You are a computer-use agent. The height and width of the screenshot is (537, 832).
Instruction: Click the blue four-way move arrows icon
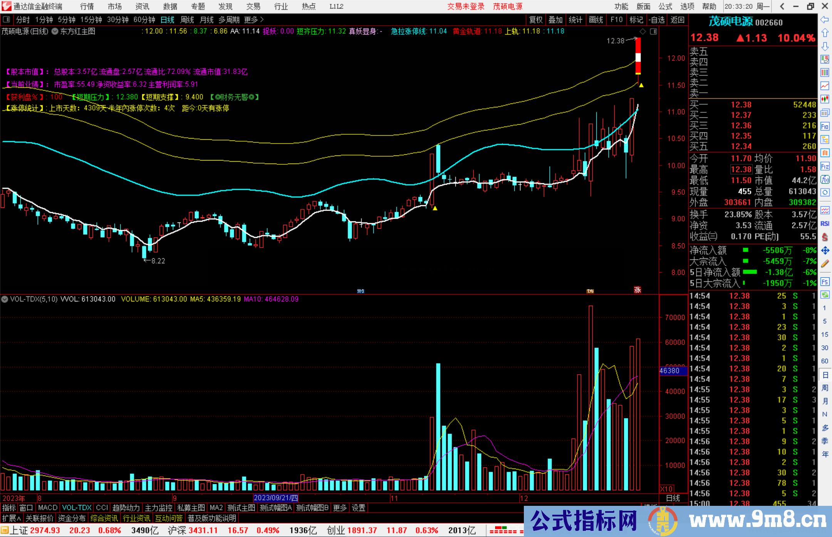tap(825, 251)
